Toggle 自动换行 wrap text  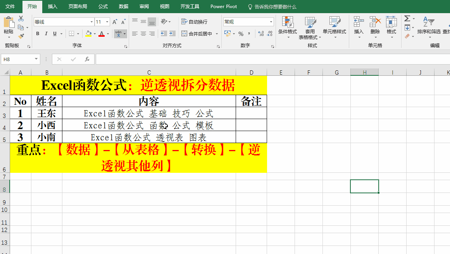(x=195, y=22)
